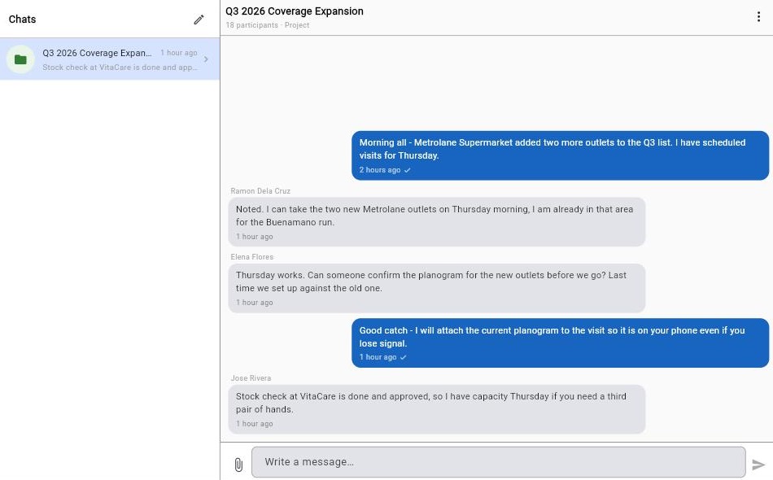Select the Q3 2026 Coverage Expan... title in chat list
Image resolution: width=773 pixels, height=480 pixels.
[x=97, y=53]
